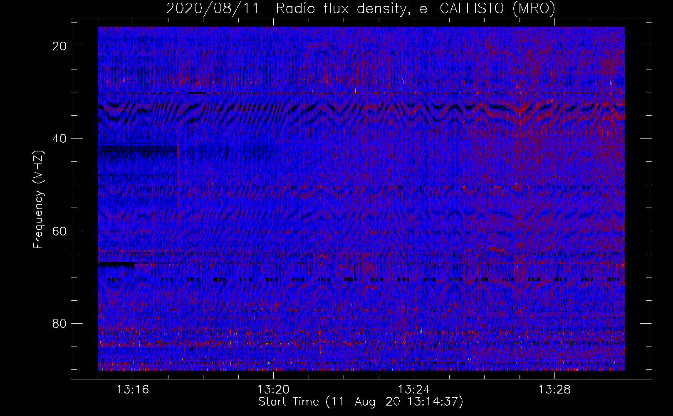
Task: Select the 40 frequency tick label
Action: pyautogui.click(x=59, y=139)
